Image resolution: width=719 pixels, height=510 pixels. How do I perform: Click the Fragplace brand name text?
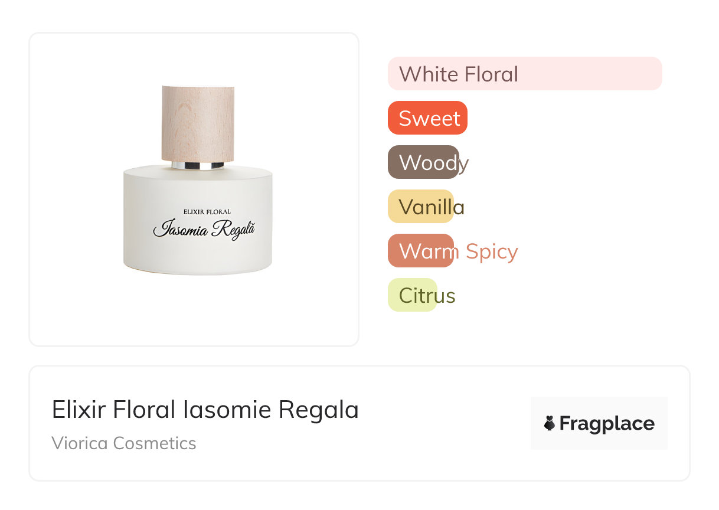tap(607, 424)
